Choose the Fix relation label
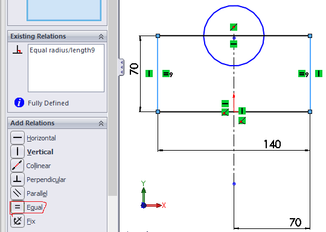This screenshot has width=326, height=232. [x=31, y=221]
